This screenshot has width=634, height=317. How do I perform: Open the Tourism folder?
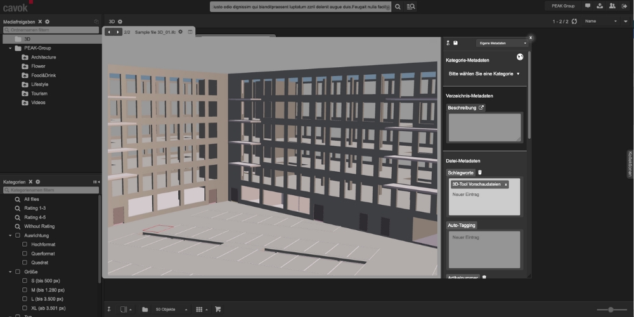tap(39, 94)
